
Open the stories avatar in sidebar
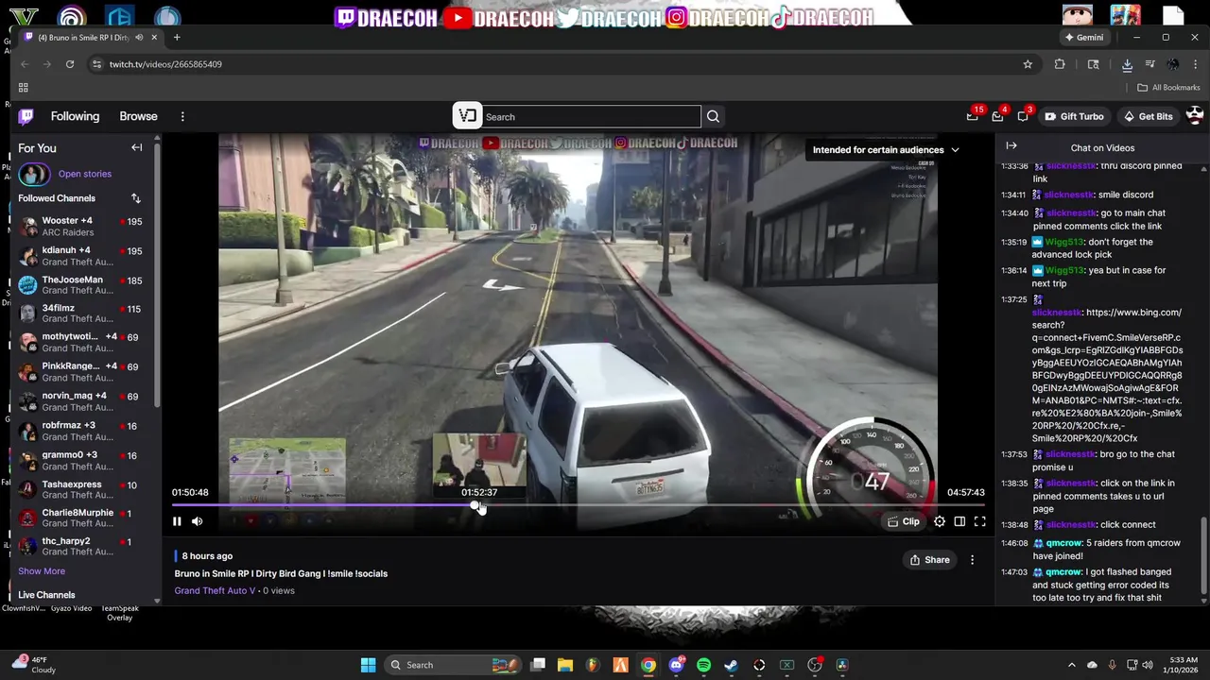[33, 174]
